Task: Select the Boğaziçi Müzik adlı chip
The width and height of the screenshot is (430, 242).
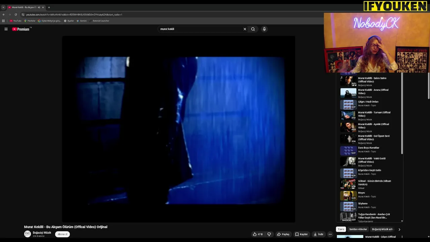Action: click(x=382, y=229)
